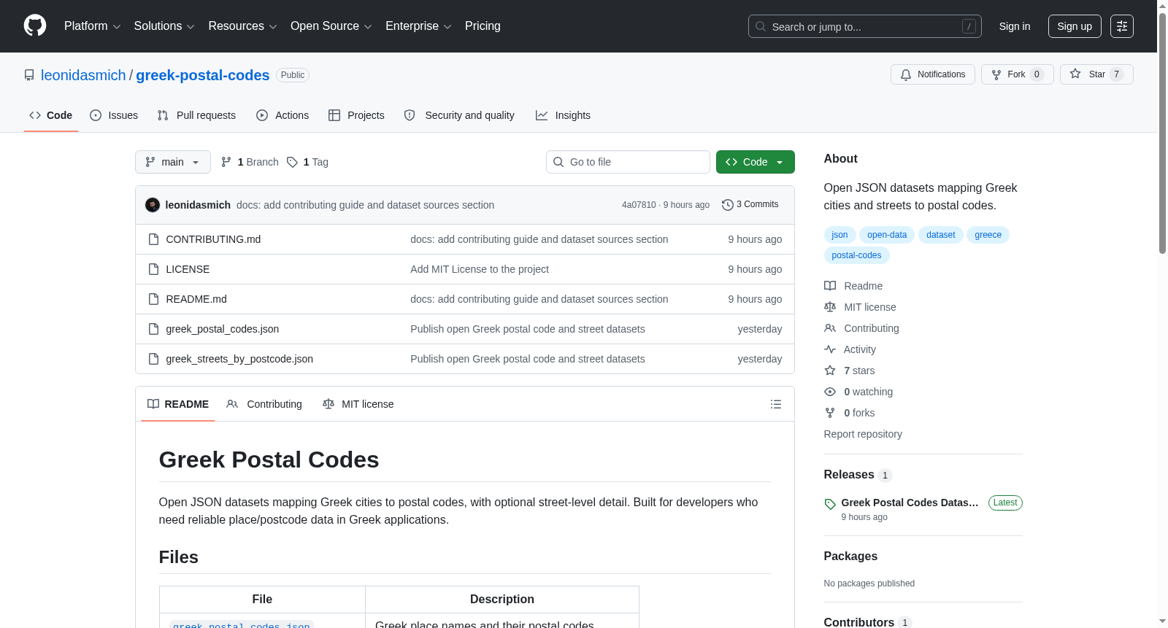Select the Contributing tab in file viewer
1168x628 pixels.
(264, 404)
